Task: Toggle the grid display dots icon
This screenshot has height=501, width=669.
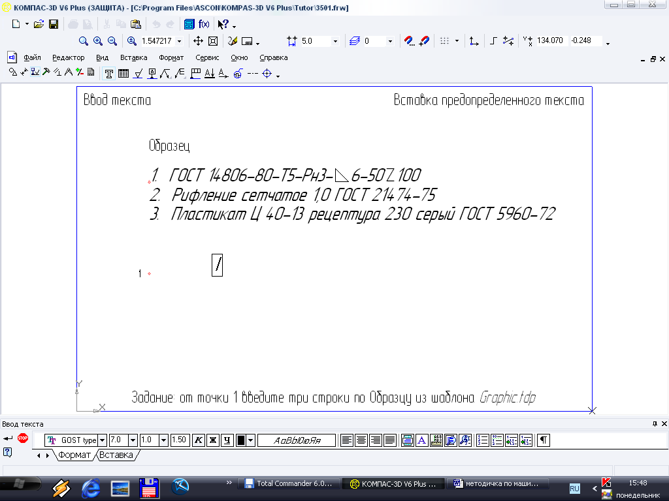Action: click(444, 41)
